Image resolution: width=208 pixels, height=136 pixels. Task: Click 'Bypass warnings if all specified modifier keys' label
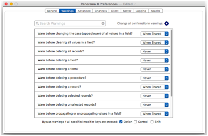(80, 122)
